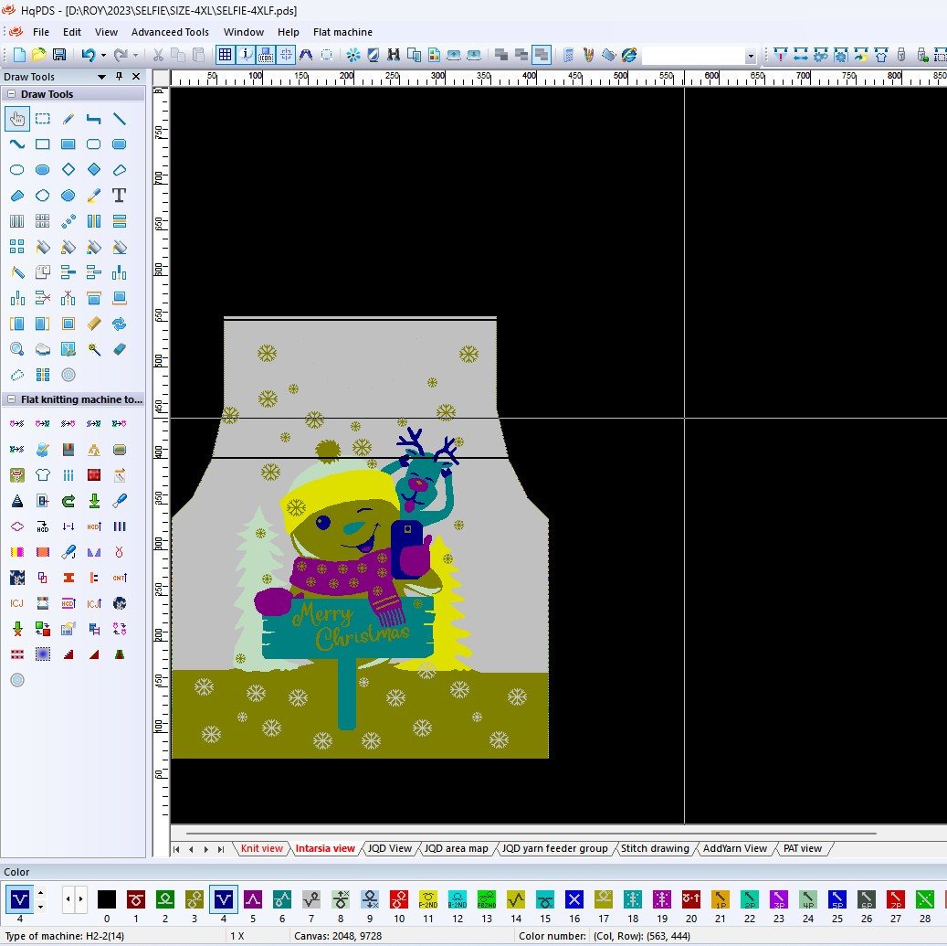Collapse the Flat knitting machine tools section

coord(11,399)
